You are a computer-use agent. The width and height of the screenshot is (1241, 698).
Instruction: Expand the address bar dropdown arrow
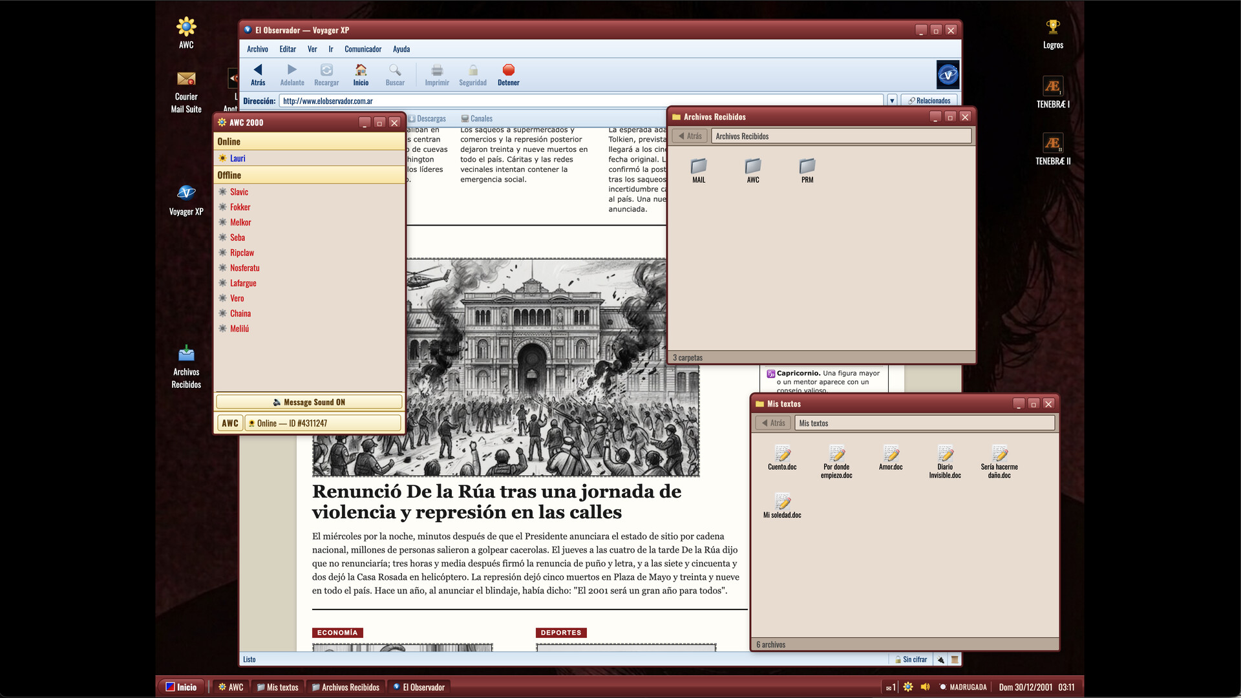point(892,101)
